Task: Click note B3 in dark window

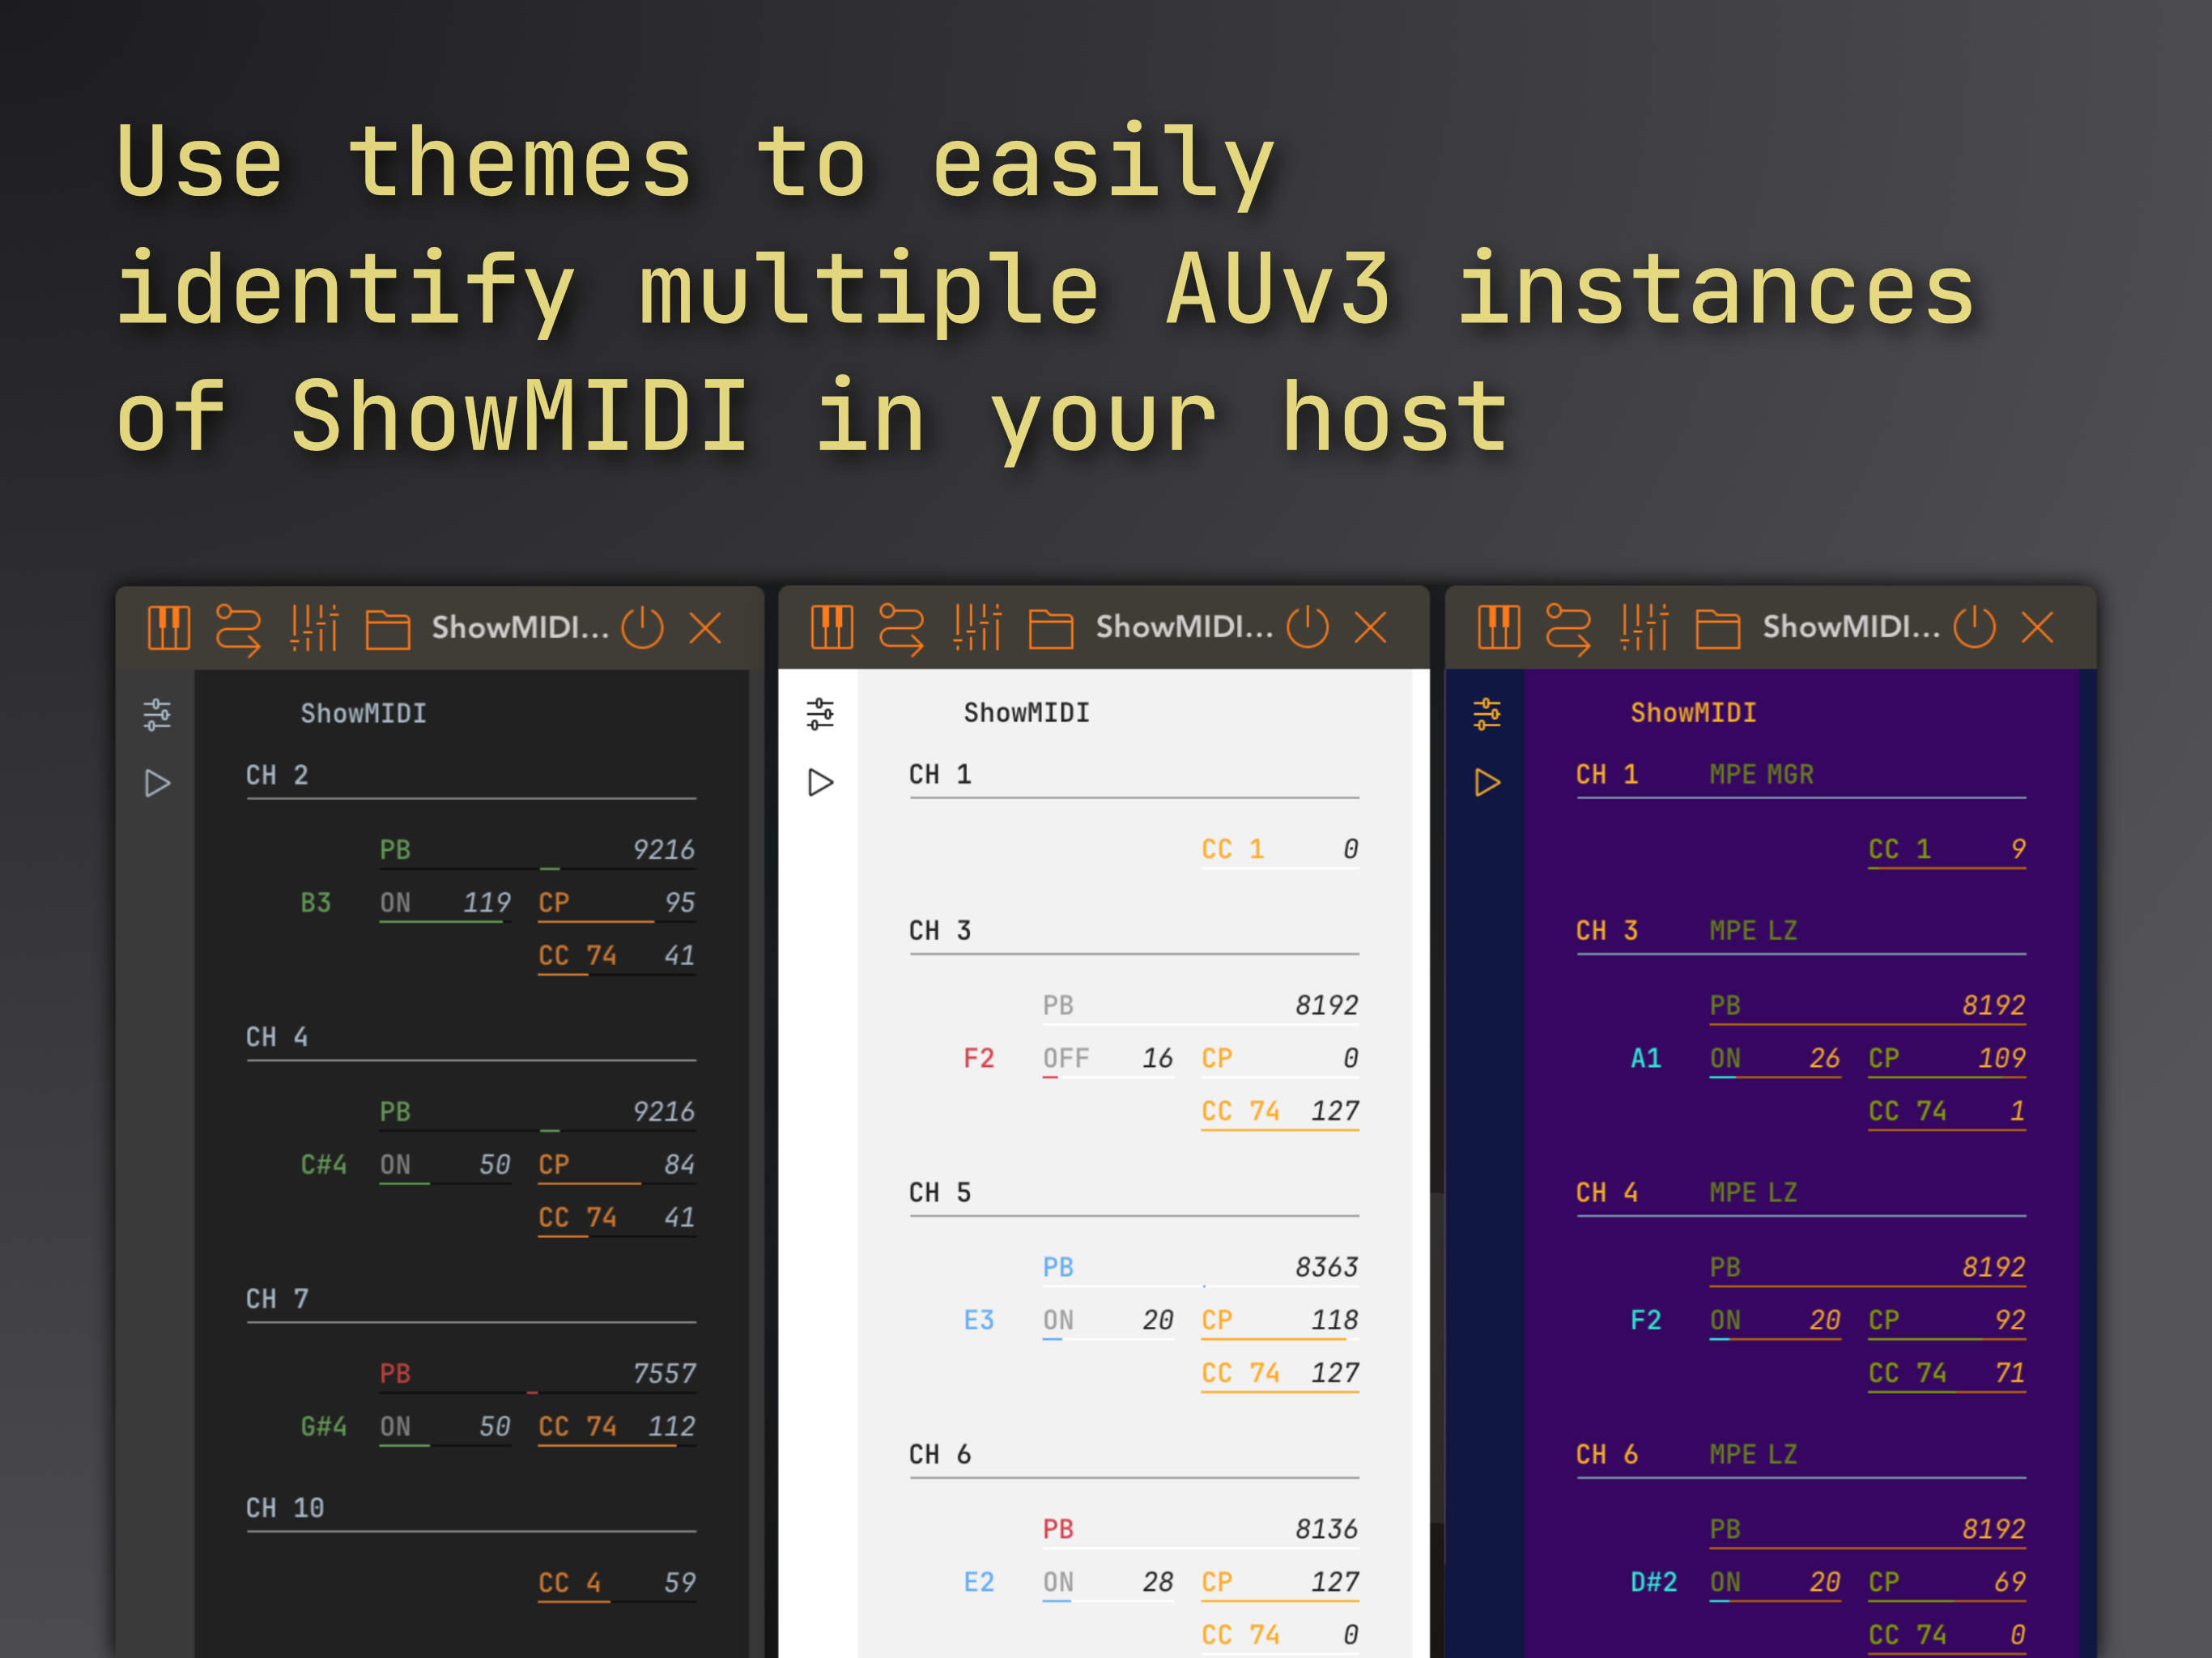Action: [316, 903]
